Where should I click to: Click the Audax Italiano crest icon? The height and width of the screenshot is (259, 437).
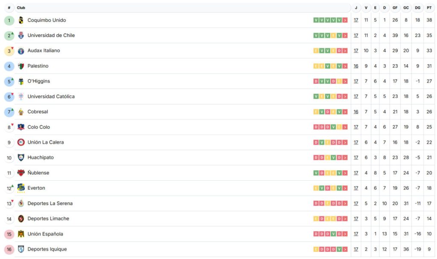coord(21,51)
